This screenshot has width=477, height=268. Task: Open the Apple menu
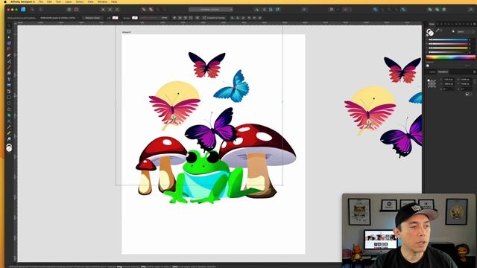tap(5, 1)
